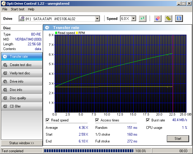Click the Transfer rate sidebar icon
This screenshot has width=193, height=154.
point(5,57)
